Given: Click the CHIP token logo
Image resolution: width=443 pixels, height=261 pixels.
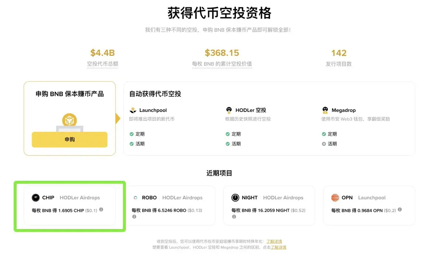Looking at the screenshot, I should point(36,198).
